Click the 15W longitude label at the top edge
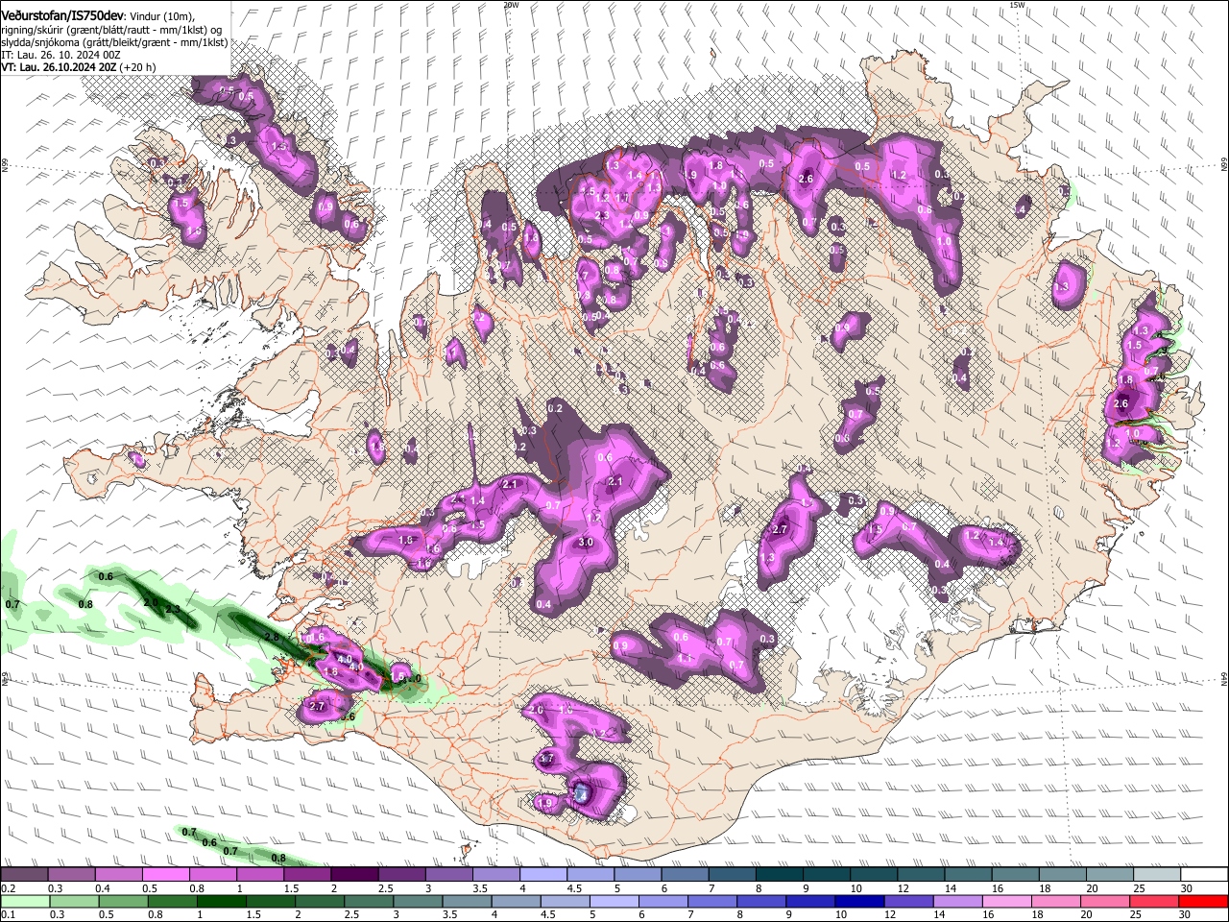 pyautogui.click(x=1016, y=5)
